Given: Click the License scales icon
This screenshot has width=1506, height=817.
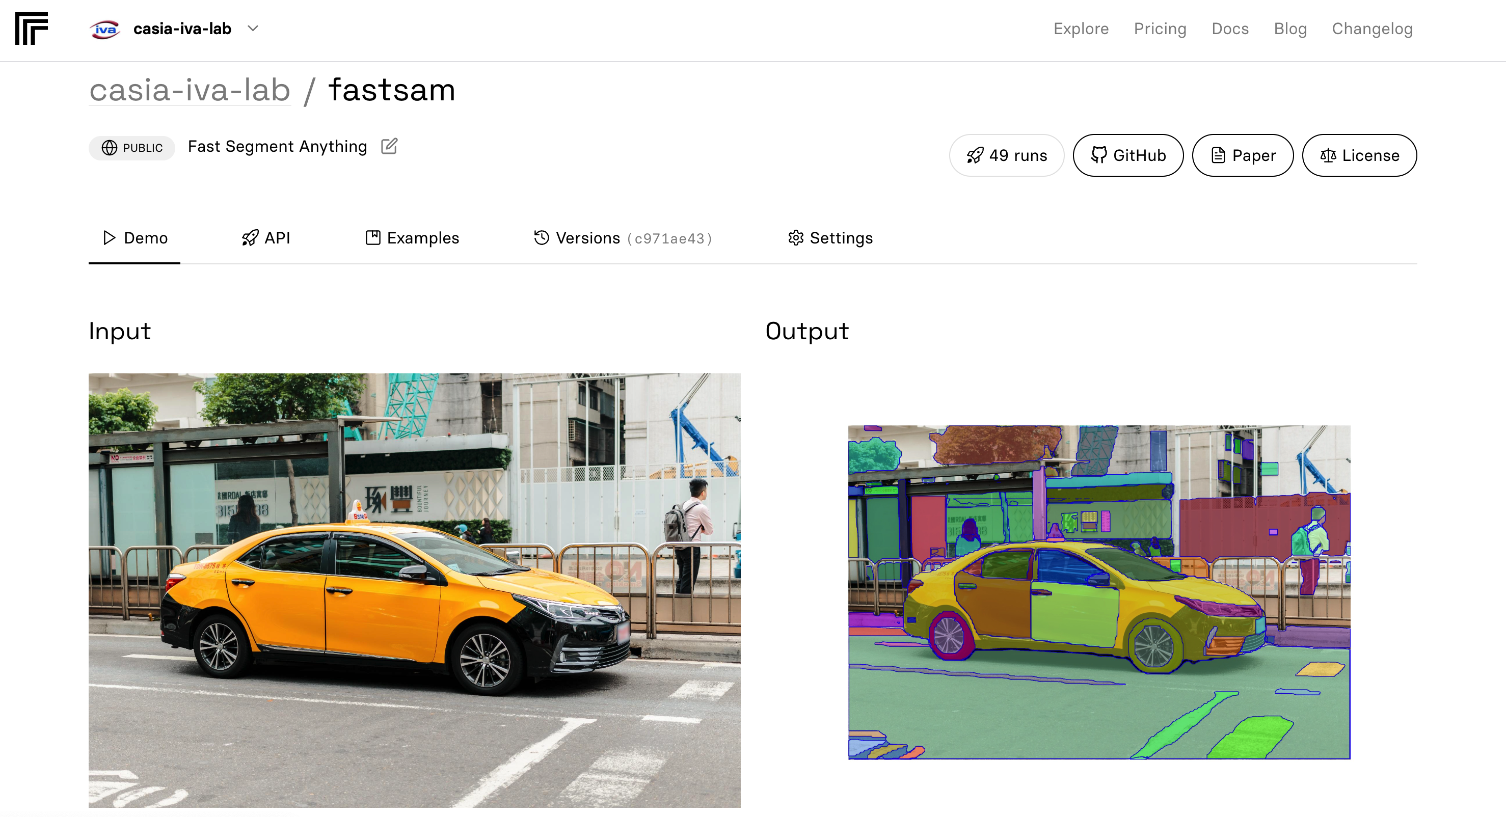Looking at the screenshot, I should [x=1328, y=155].
